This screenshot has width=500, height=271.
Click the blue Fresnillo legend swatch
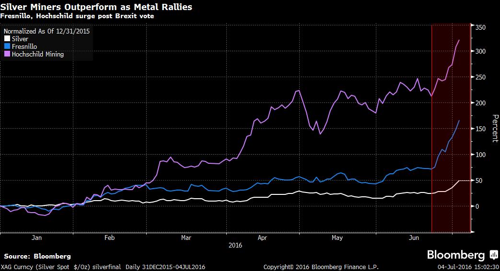tap(6, 46)
